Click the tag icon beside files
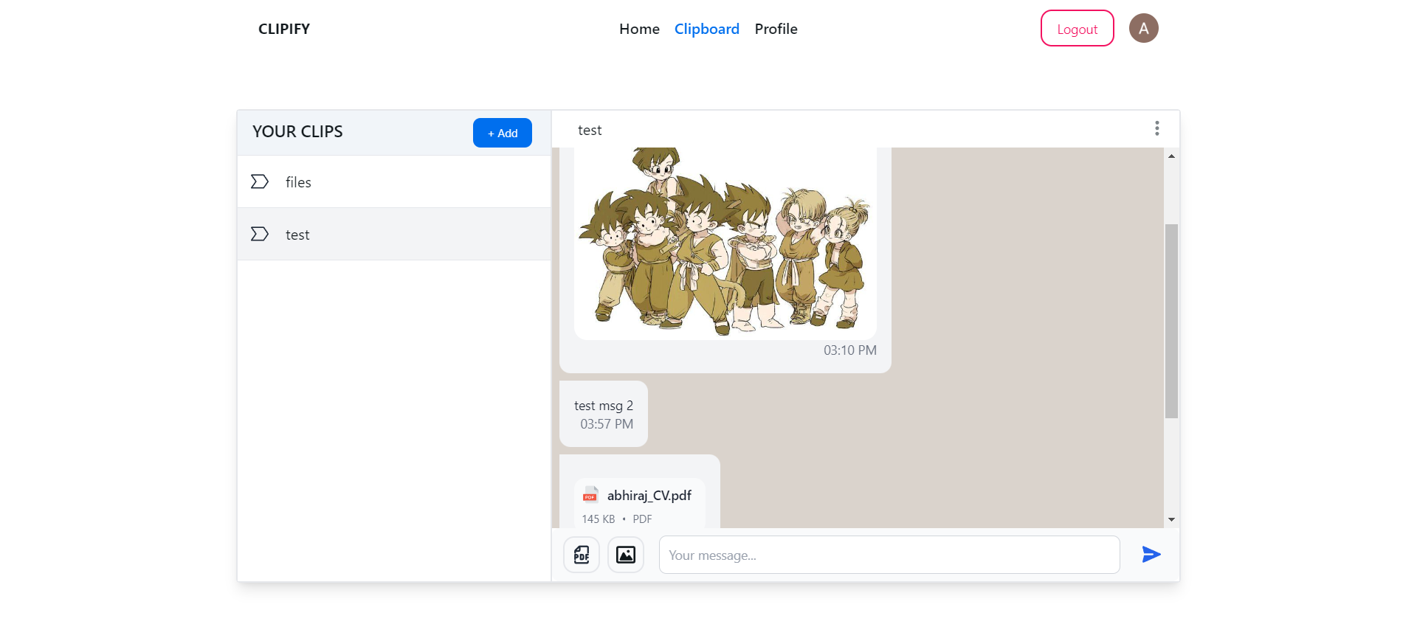1417x641 pixels. point(260,181)
